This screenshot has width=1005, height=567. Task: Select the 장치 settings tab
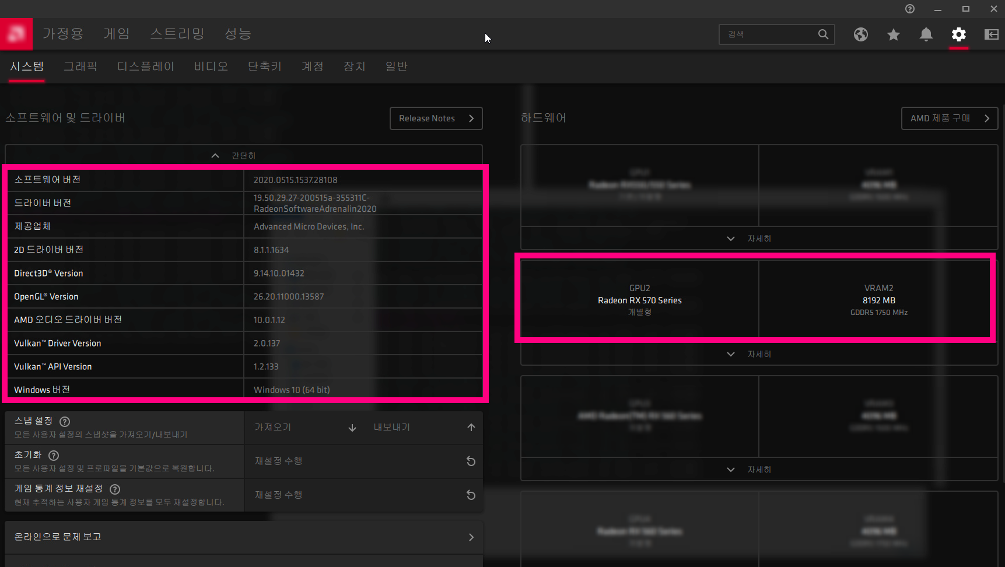coord(355,66)
